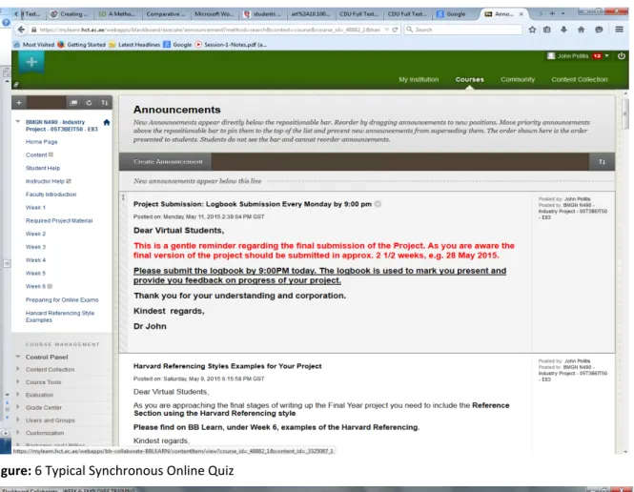Open John Pollis user menu dropdown

(607, 56)
